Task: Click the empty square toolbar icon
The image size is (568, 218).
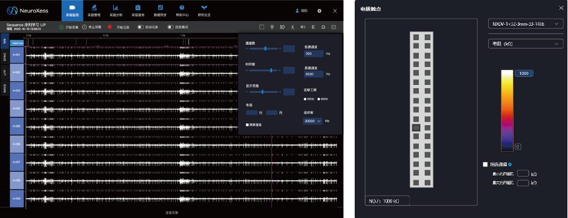Action: point(262,27)
